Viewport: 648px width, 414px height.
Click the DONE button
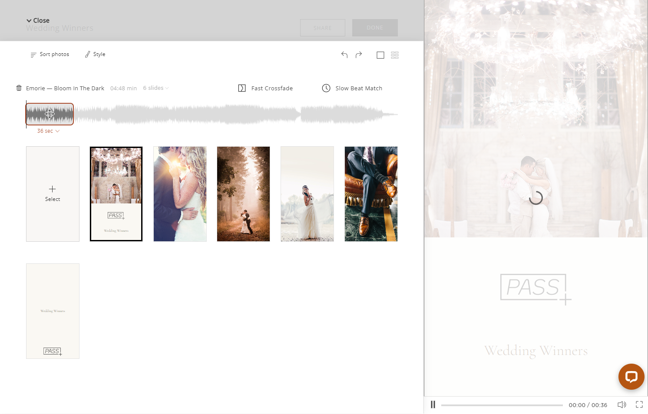point(375,28)
